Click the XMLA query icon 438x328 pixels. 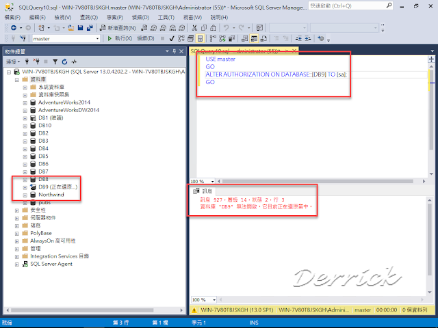[172, 28]
